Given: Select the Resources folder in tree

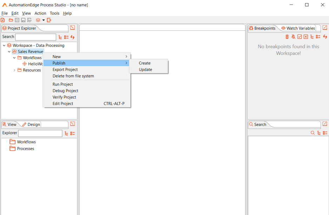Looking at the screenshot, I should (29, 70).
